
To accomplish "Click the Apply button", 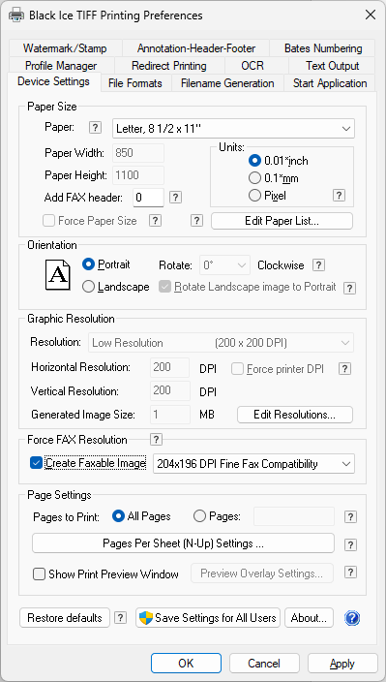I will pyautogui.click(x=342, y=664).
